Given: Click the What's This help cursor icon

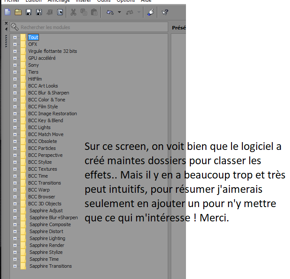Looking at the screenshot, I should tap(165, 13).
